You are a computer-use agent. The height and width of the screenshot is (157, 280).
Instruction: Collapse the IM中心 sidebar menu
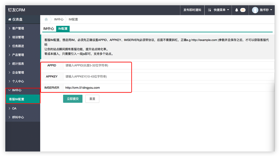(x=23, y=90)
